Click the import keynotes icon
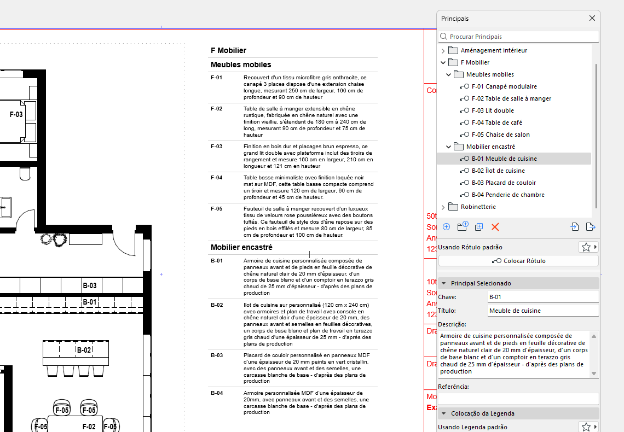624x432 pixels. (575, 227)
